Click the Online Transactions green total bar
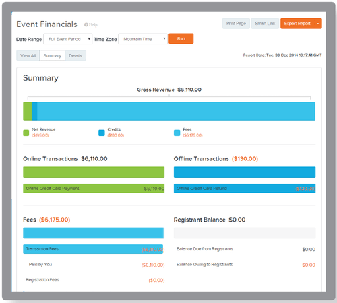This screenshot has height=303, width=337. pyautogui.click(x=94, y=172)
